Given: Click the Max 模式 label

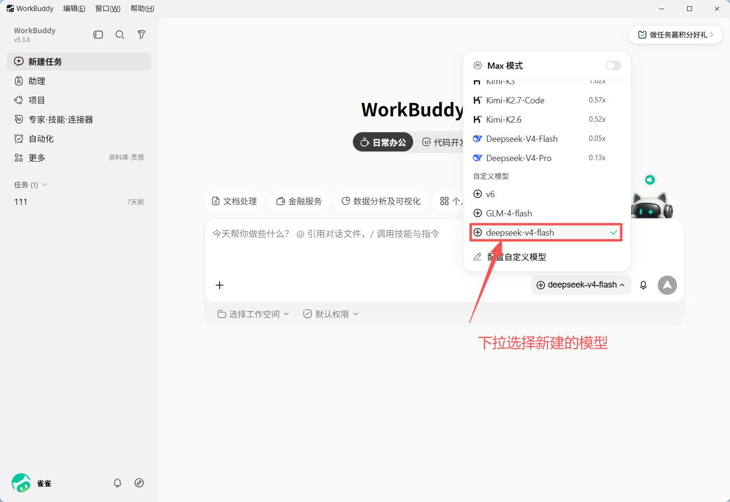Looking at the screenshot, I should pos(505,65).
